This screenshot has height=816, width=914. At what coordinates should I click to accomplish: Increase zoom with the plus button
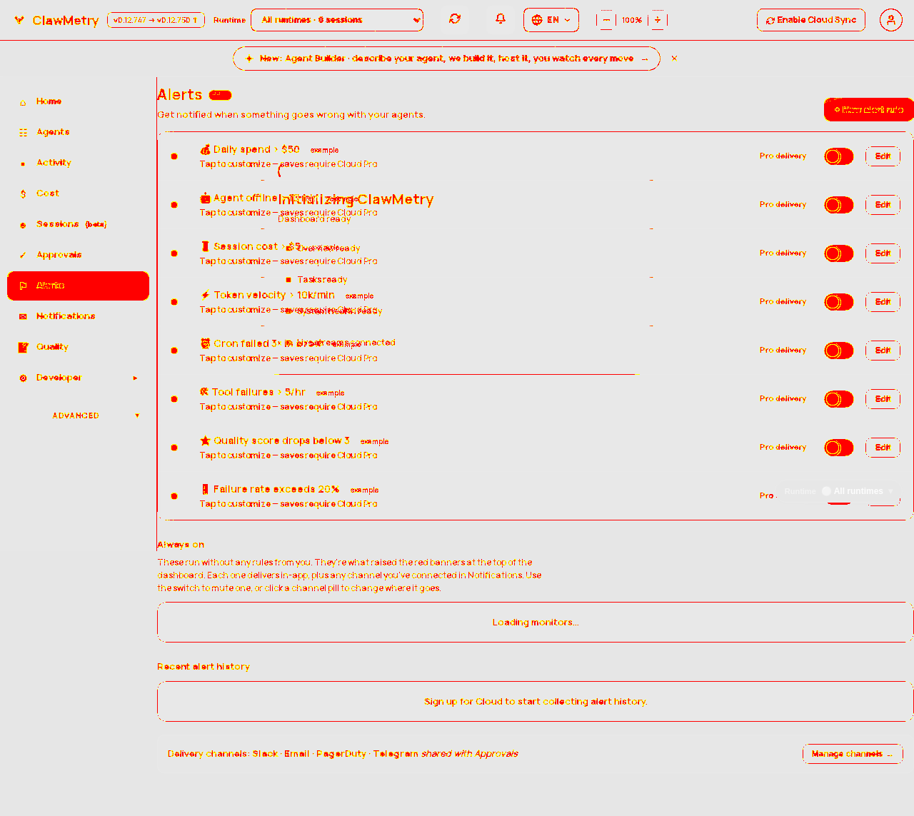658,20
